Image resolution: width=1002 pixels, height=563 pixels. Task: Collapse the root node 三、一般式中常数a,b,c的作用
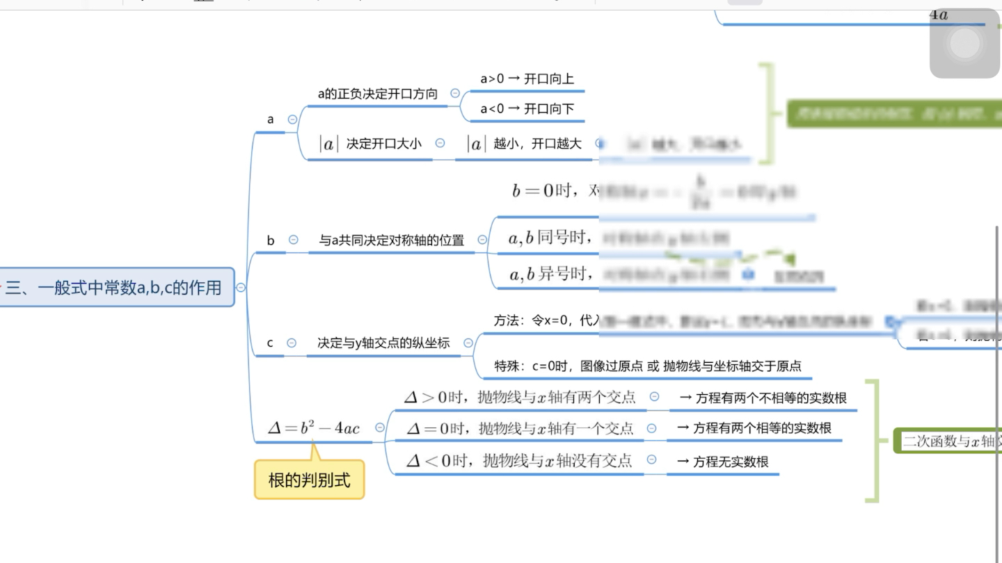click(241, 287)
